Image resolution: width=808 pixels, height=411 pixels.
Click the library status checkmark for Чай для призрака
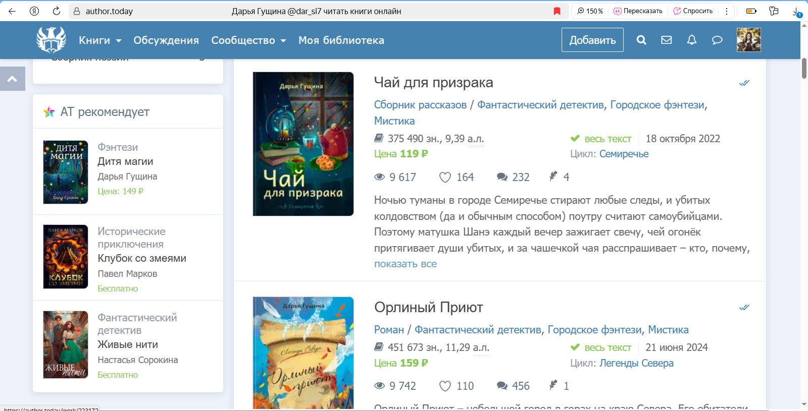[744, 83]
